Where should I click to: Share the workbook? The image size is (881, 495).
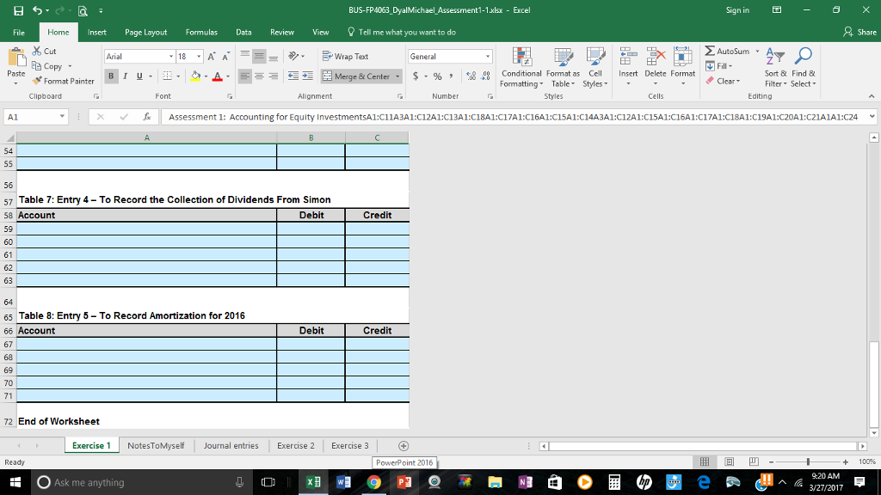(859, 32)
